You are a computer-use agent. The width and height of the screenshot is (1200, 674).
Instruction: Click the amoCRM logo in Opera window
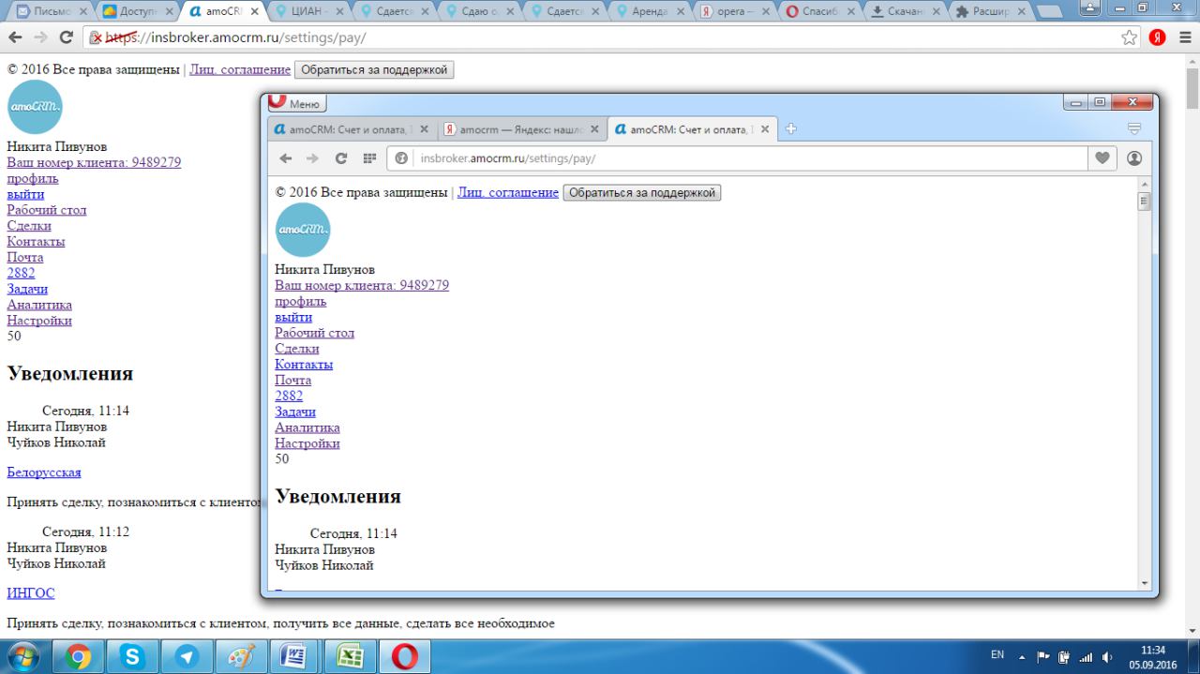pos(303,230)
